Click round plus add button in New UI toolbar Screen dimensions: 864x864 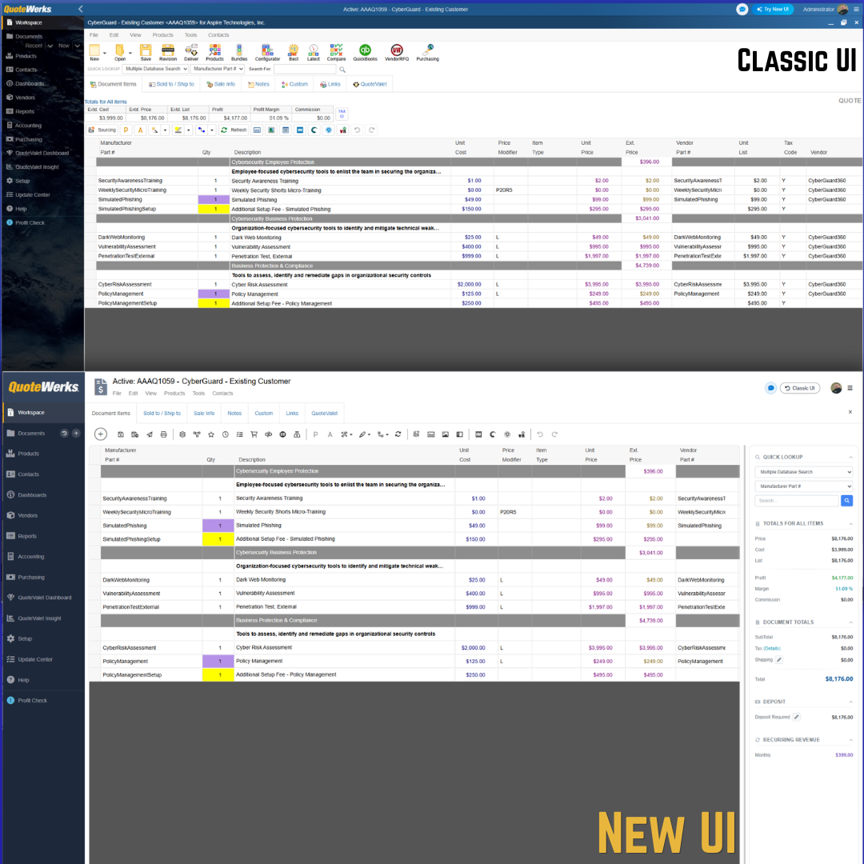[x=100, y=434]
